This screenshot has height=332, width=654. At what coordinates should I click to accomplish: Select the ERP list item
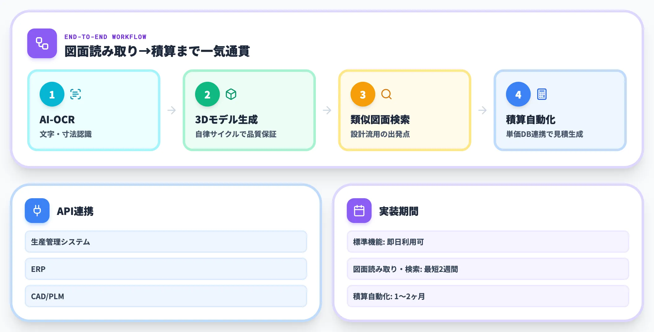166,269
